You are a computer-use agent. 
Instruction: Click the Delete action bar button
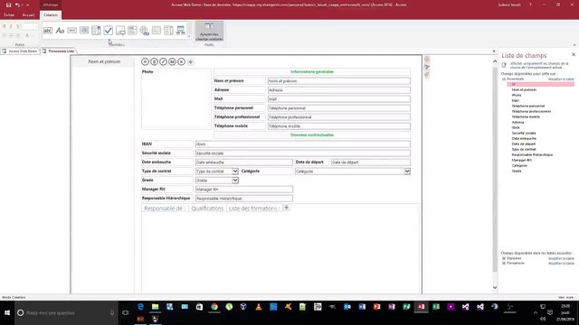click(155, 62)
